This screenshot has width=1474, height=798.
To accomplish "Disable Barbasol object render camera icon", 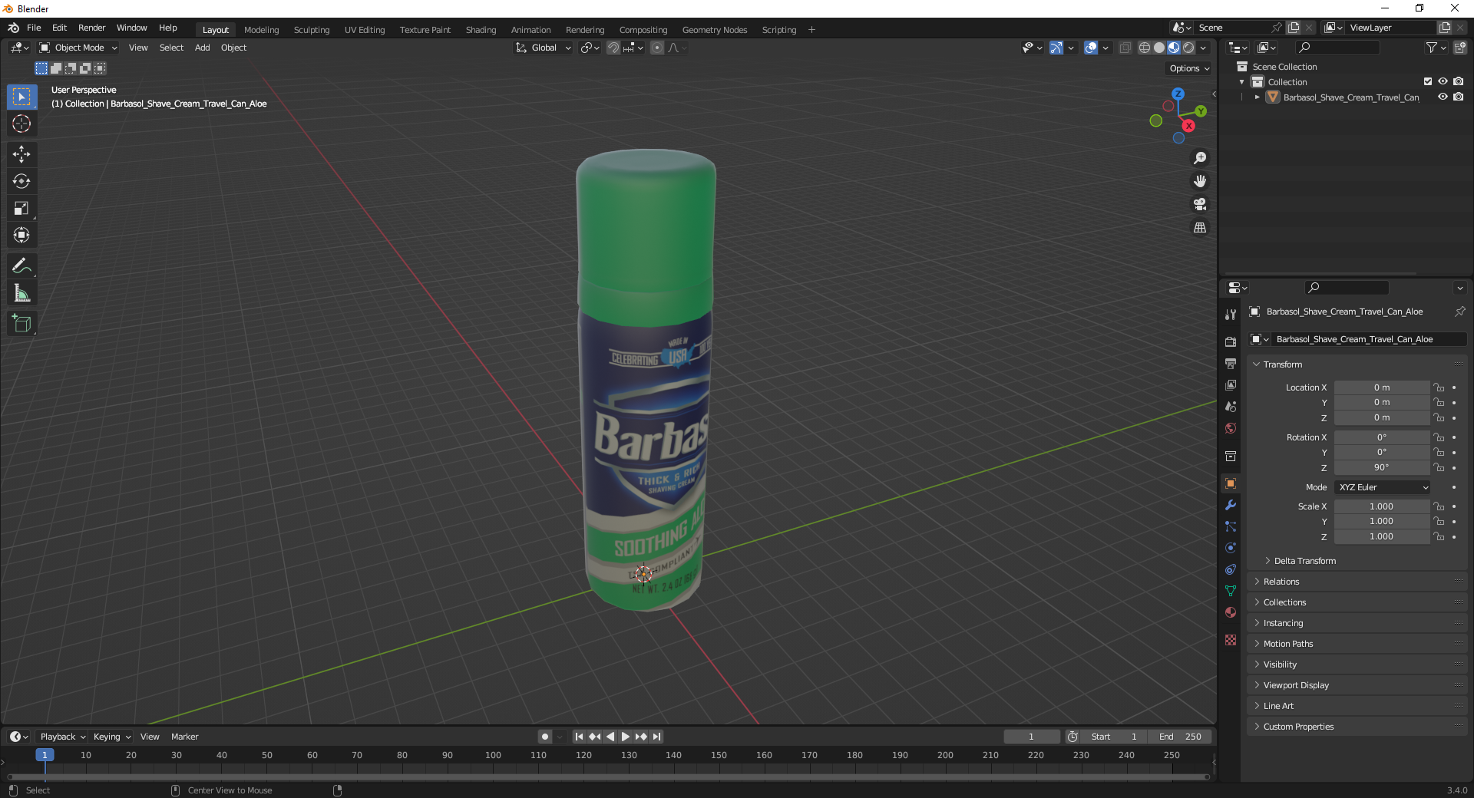I will (1458, 97).
